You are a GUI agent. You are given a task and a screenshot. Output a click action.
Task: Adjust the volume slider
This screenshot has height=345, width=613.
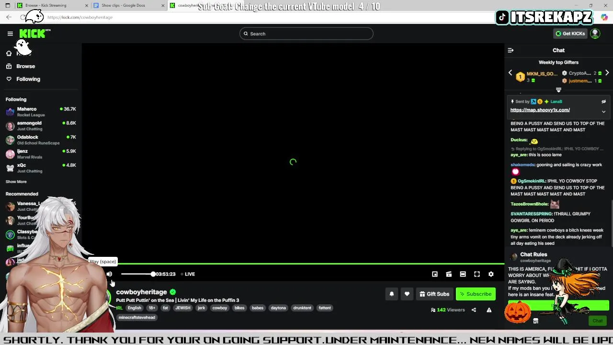pyautogui.click(x=137, y=274)
